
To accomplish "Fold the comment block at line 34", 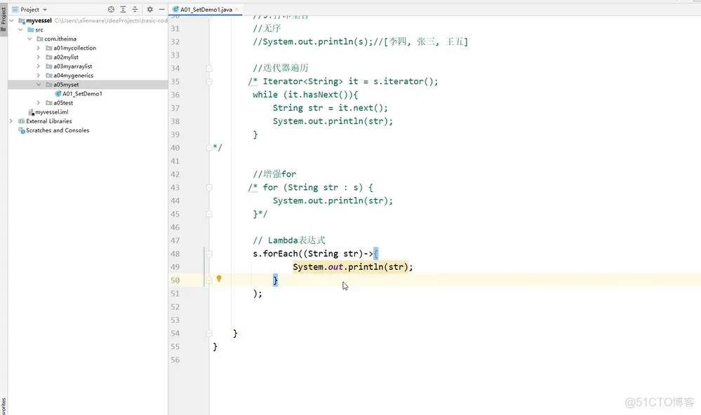I will [209, 68].
